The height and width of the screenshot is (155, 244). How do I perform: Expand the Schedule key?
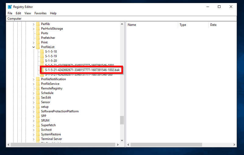click(34, 93)
